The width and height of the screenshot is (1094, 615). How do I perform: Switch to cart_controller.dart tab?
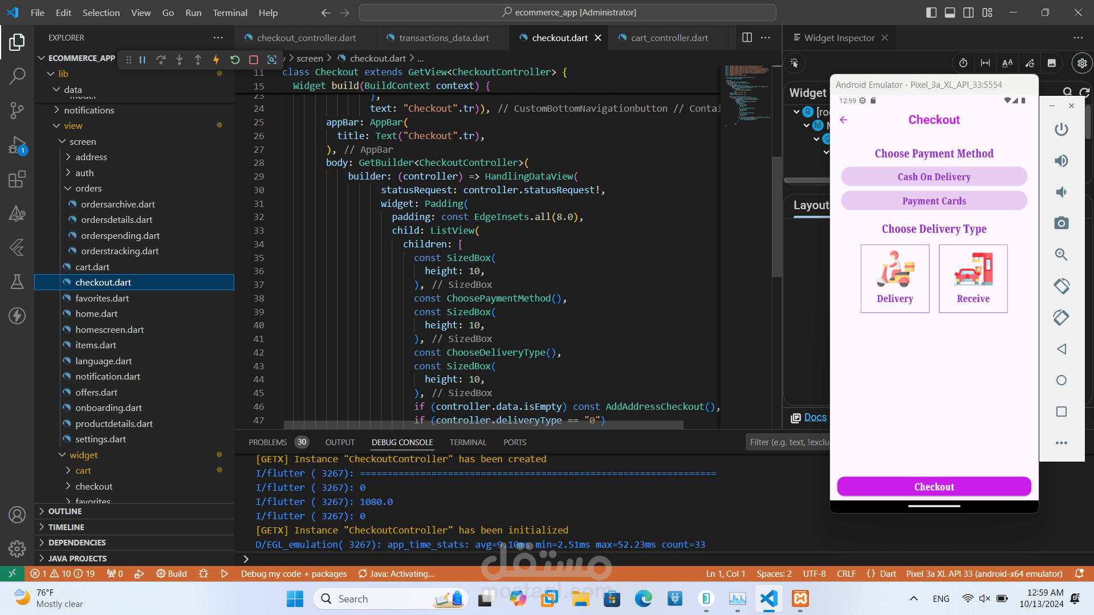pos(669,38)
